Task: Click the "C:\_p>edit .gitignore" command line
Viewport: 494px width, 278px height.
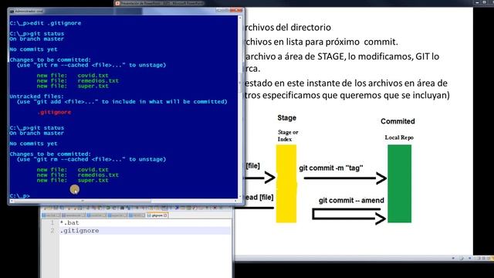Action: click(x=46, y=23)
